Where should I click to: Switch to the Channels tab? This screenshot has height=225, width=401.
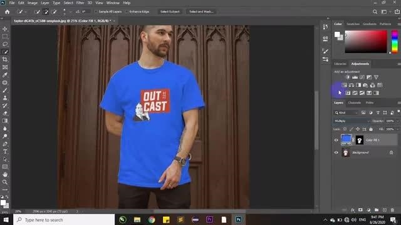point(355,102)
